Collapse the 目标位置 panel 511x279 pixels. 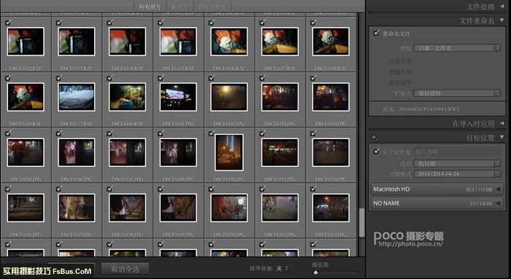(502, 137)
